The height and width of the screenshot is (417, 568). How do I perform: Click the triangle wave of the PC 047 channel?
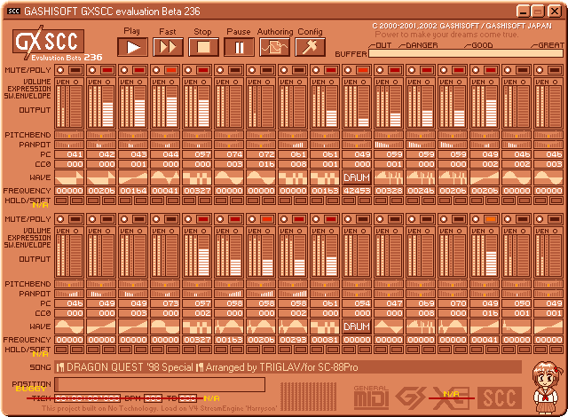389,327
